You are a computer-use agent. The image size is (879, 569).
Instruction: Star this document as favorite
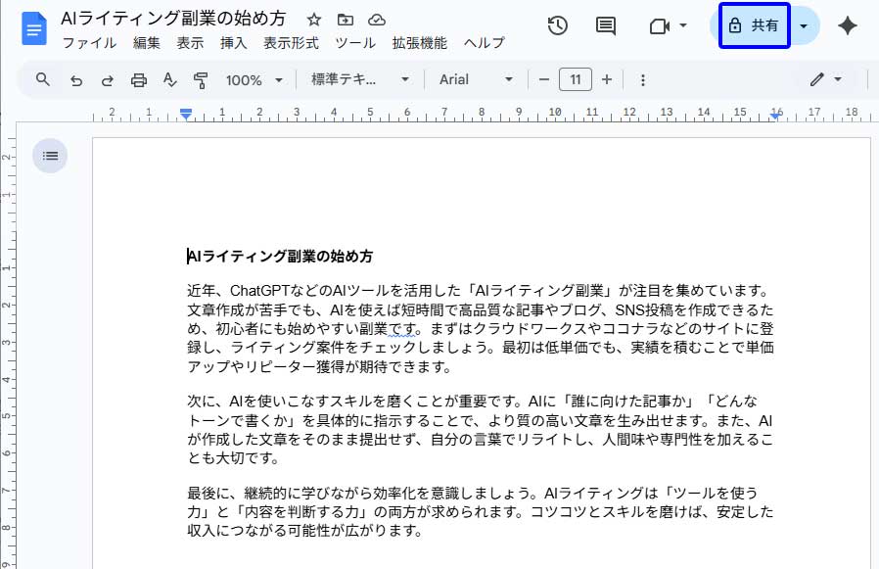point(313,20)
